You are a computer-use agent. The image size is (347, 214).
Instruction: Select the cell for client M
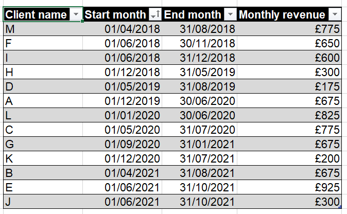pyautogui.click(x=42, y=29)
